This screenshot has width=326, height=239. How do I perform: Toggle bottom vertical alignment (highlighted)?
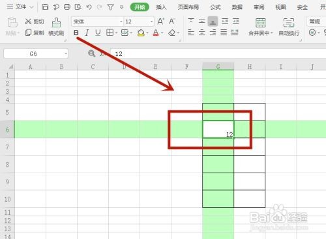tap(213, 21)
